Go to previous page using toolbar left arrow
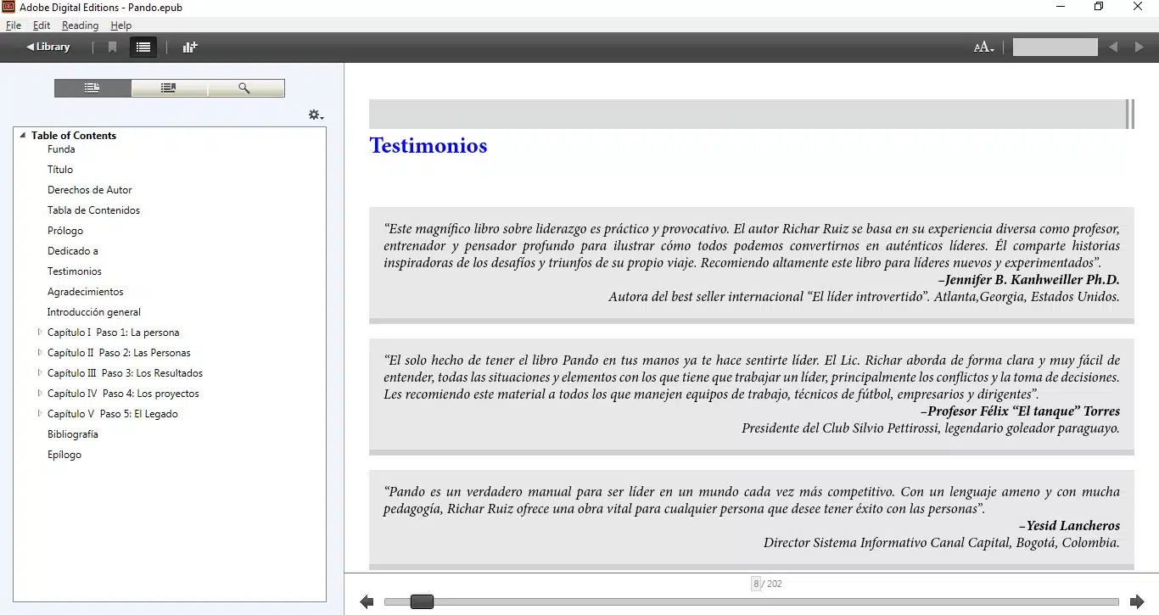The width and height of the screenshot is (1159, 615). 1113,48
